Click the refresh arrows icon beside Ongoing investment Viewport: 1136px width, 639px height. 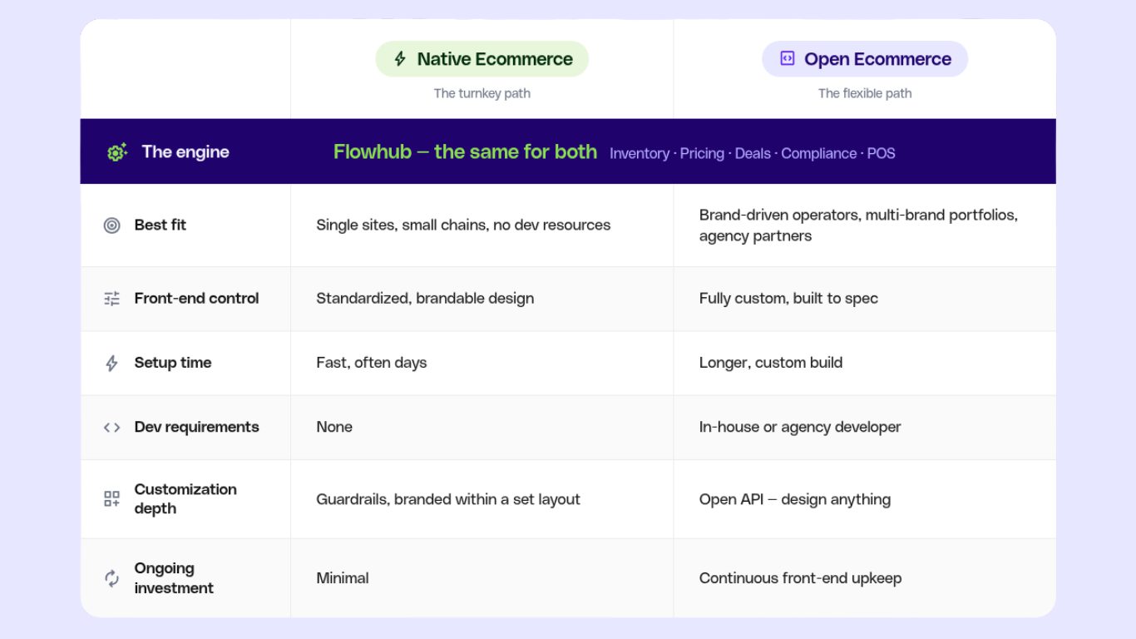coord(111,578)
